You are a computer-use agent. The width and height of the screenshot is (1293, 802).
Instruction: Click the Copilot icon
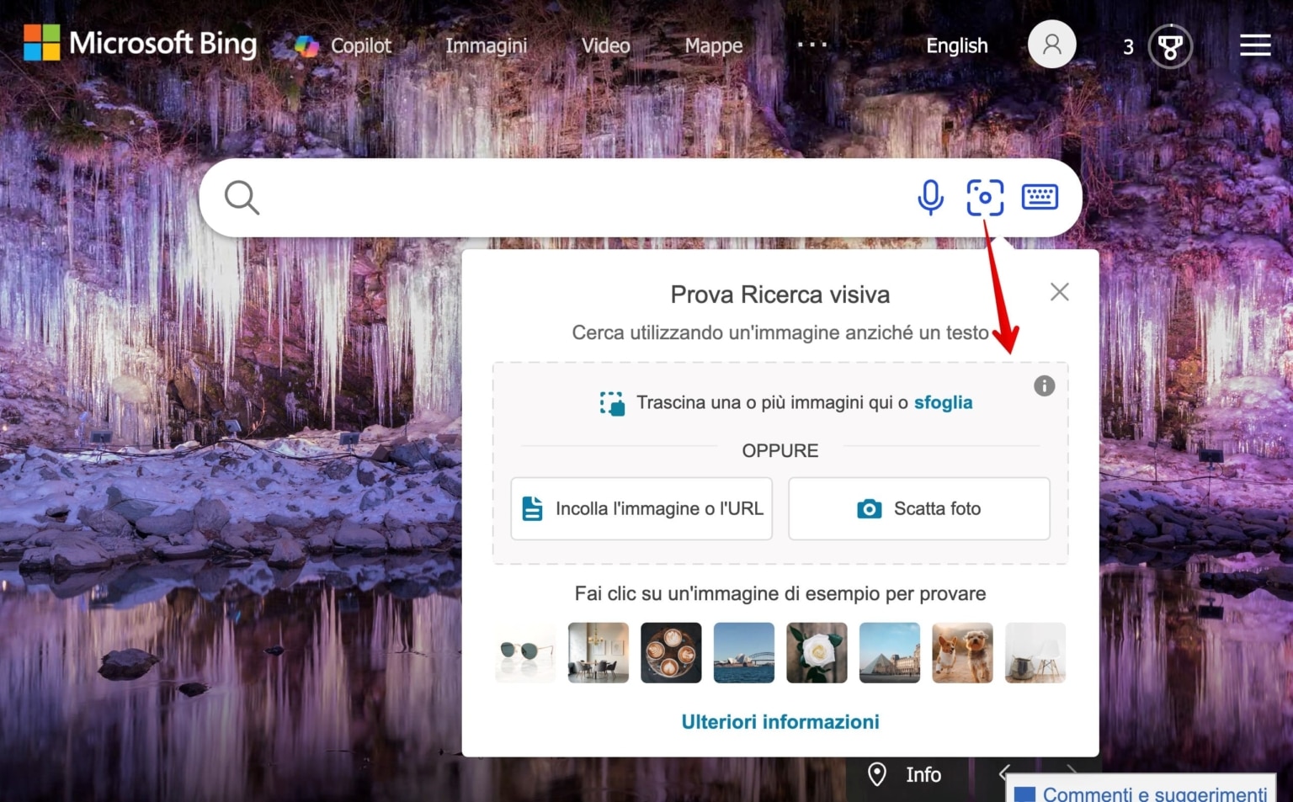point(305,45)
